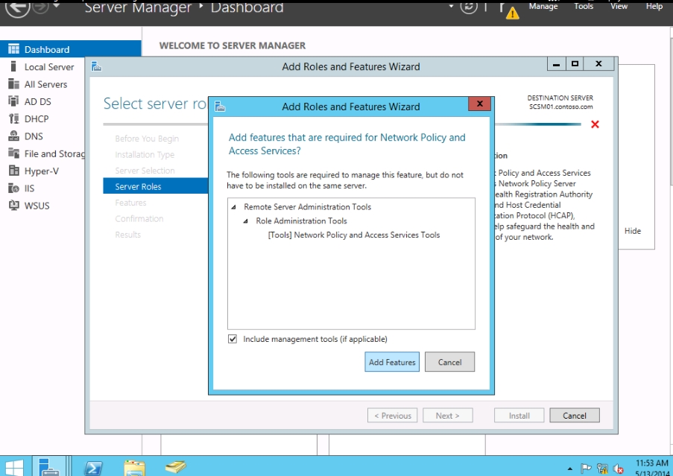673x476 pixels.
Task: Select Hyper-V in the sidebar
Action: pos(41,171)
